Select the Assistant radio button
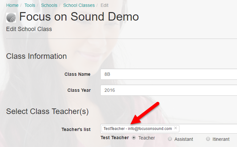This screenshot has width=237, height=147. [x=170, y=139]
